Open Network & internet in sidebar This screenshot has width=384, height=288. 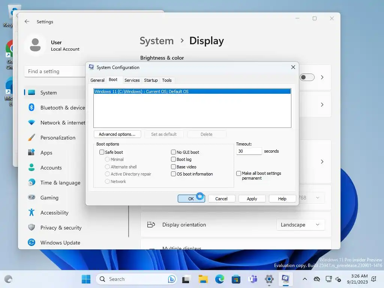click(x=55, y=123)
